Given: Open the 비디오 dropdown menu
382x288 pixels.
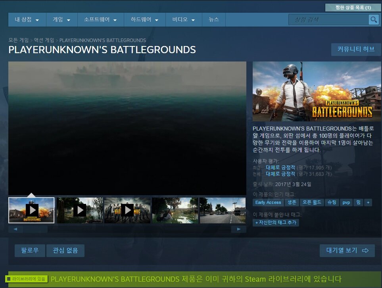Looking at the screenshot, I should 184,19.
